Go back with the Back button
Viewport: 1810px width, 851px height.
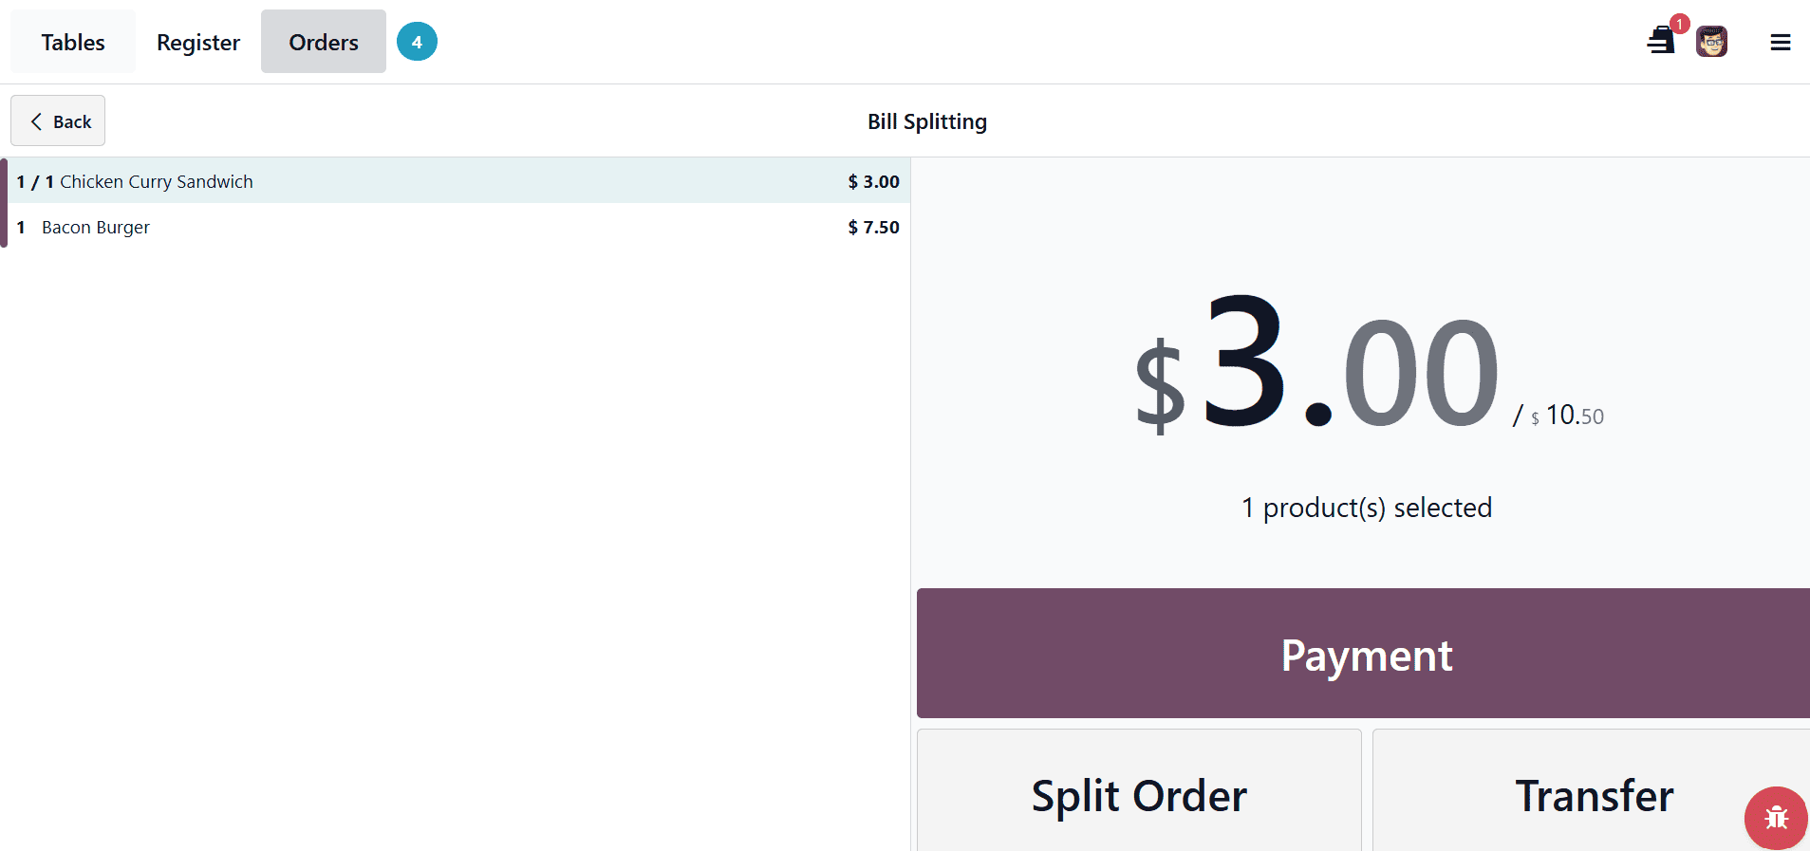pos(58,121)
